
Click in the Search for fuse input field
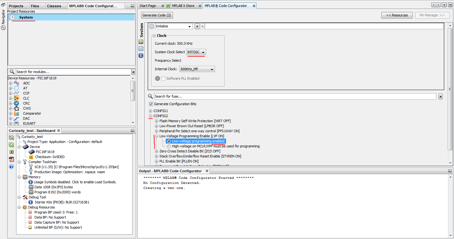point(295,96)
